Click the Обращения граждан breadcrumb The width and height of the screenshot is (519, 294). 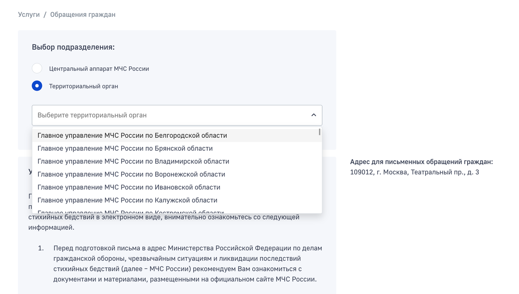(83, 15)
